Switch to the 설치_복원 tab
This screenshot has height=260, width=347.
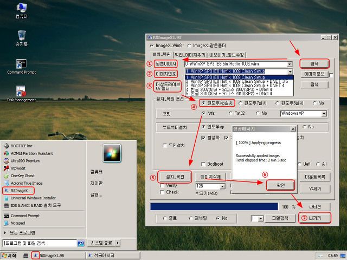(162, 54)
